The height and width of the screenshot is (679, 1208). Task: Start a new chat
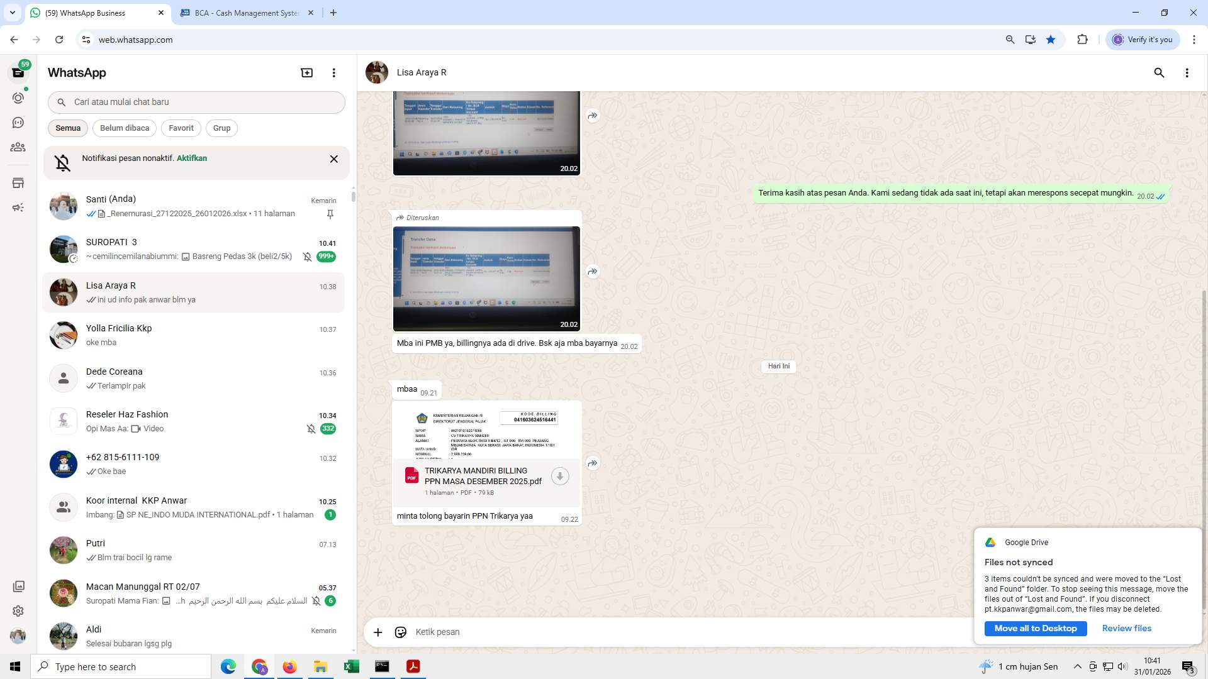[x=306, y=72]
